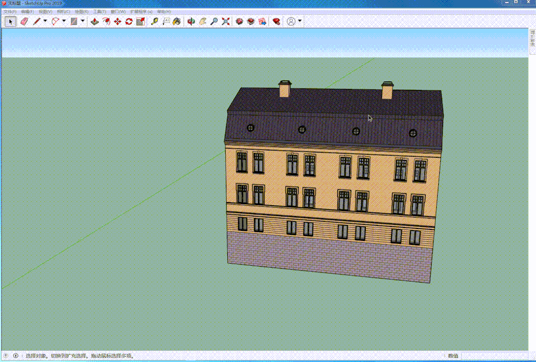536x362 pixels.
Task: Click the right chimney on the roof
Action: pos(387,90)
